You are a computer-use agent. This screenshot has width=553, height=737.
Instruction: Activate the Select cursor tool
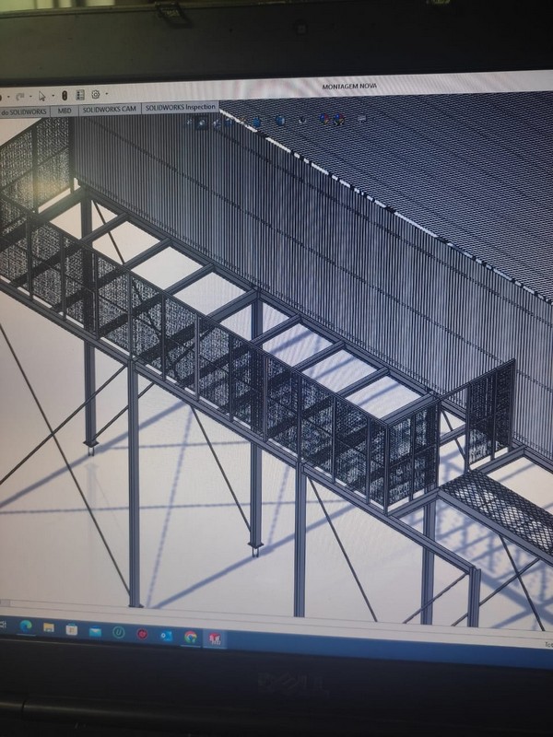pos(42,96)
